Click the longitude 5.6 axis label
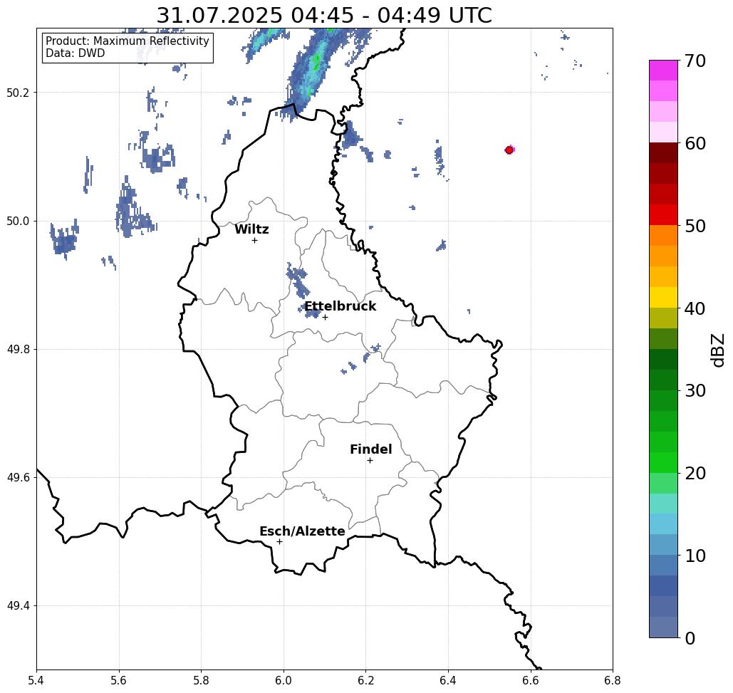 coord(119,680)
